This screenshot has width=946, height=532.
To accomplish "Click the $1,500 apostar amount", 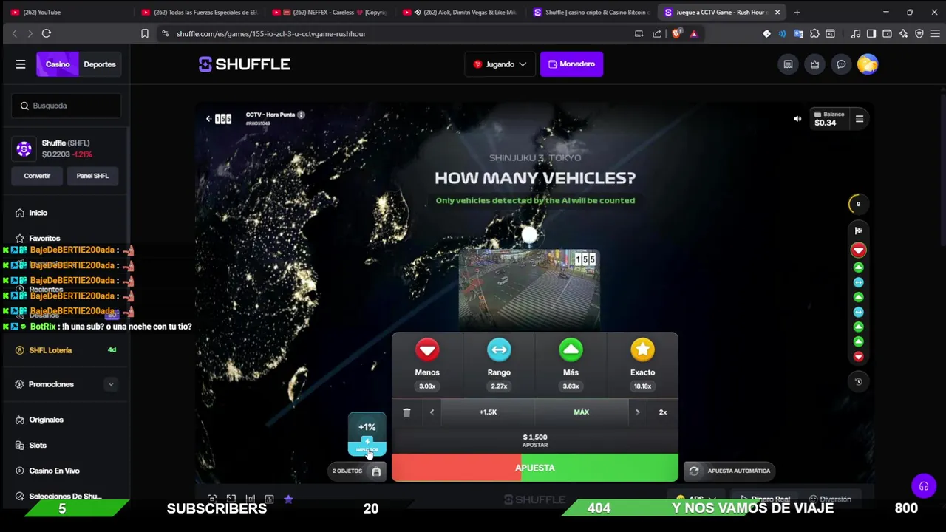I will pyautogui.click(x=535, y=440).
